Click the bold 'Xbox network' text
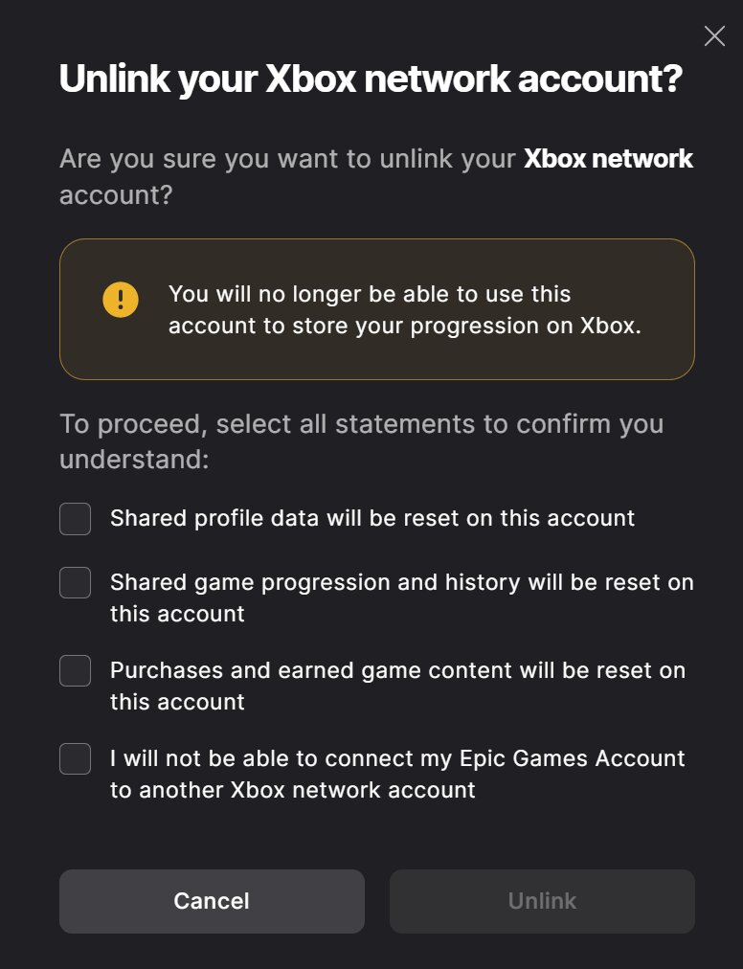The image size is (743, 969). tap(608, 159)
